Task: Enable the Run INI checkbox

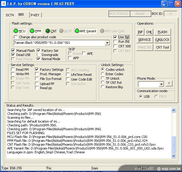Action: (115, 41)
